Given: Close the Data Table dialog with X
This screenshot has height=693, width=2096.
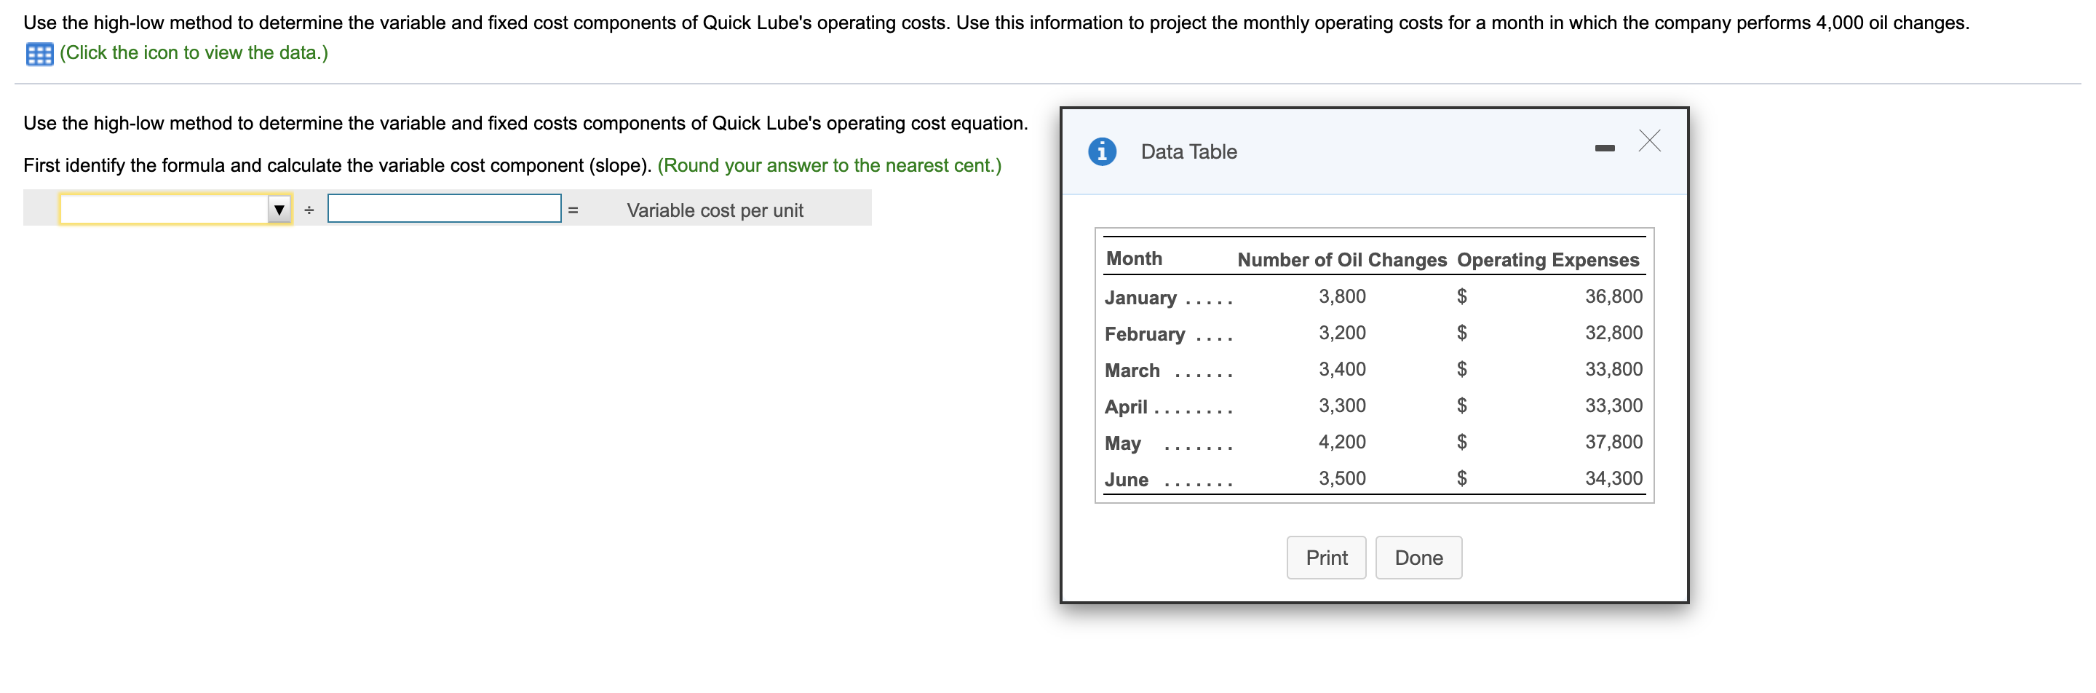Looking at the screenshot, I should 1649,140.
